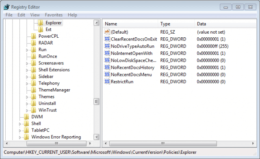
Task: Open the File menu
Action: (9, 15)
